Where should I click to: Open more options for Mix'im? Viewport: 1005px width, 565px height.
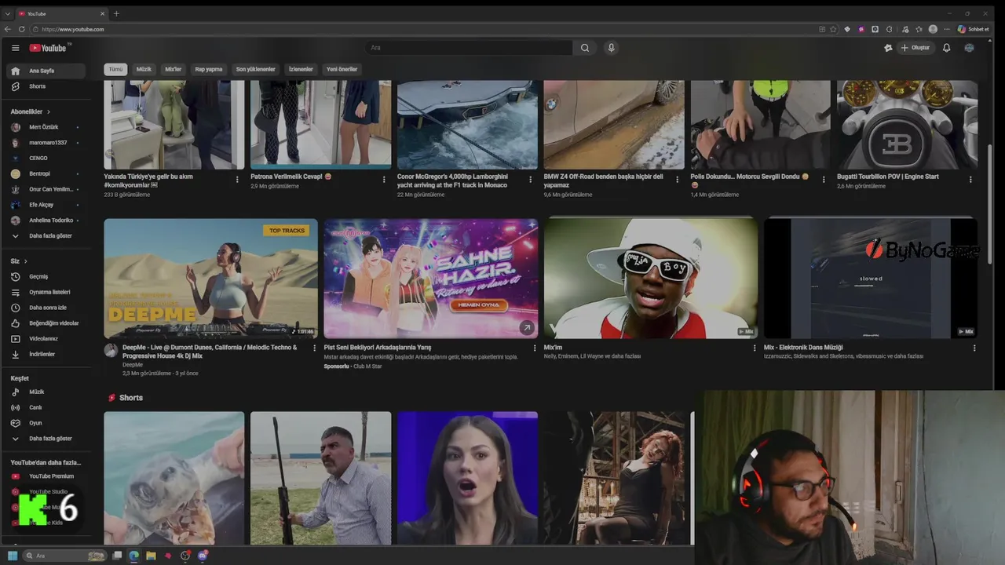coord(755,348)
